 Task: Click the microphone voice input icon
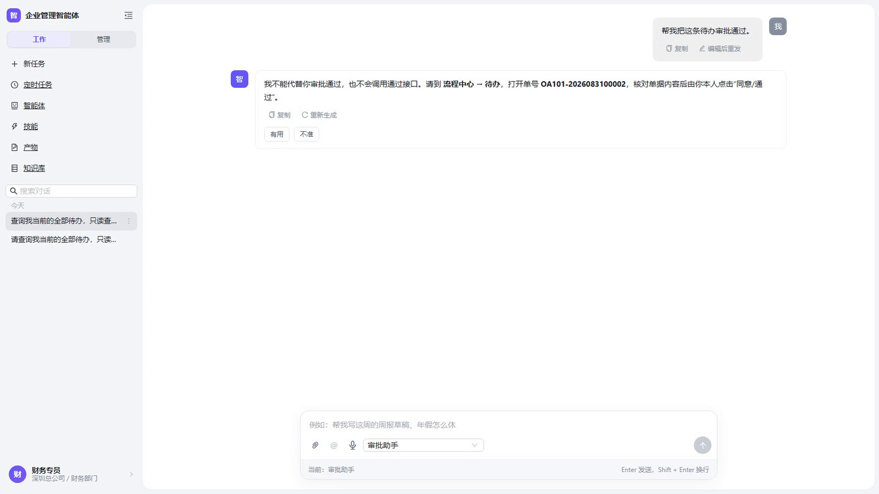pos(353,446)
